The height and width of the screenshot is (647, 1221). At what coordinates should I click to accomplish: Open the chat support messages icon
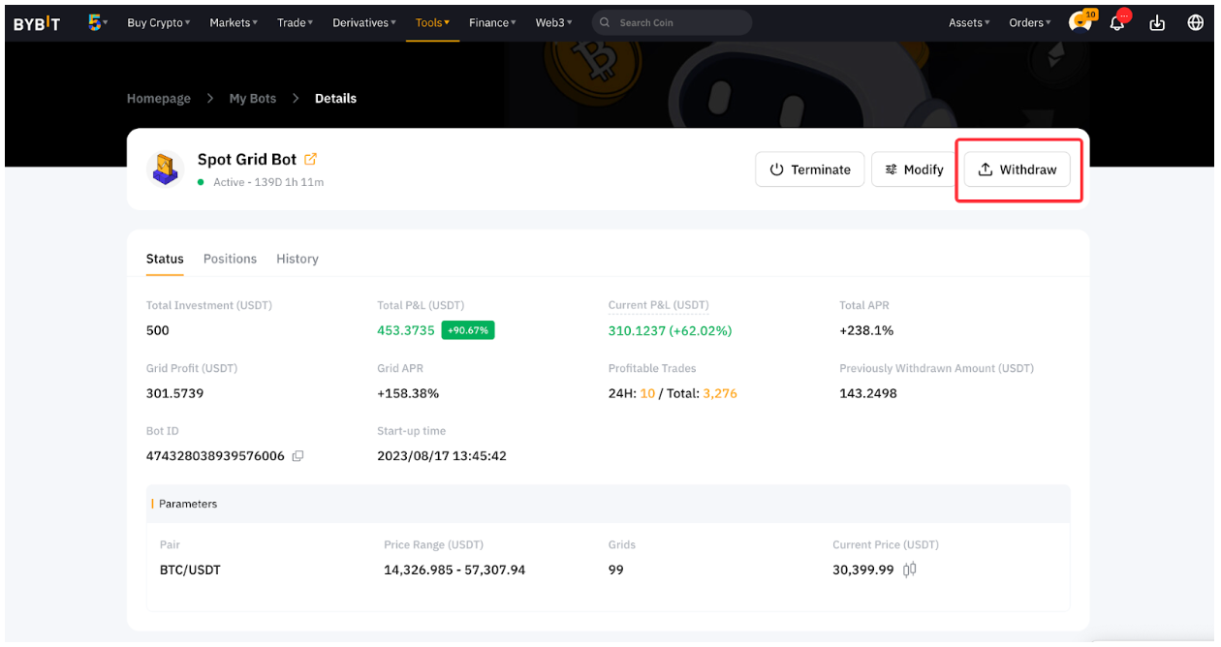click(x=1080, y=23)
